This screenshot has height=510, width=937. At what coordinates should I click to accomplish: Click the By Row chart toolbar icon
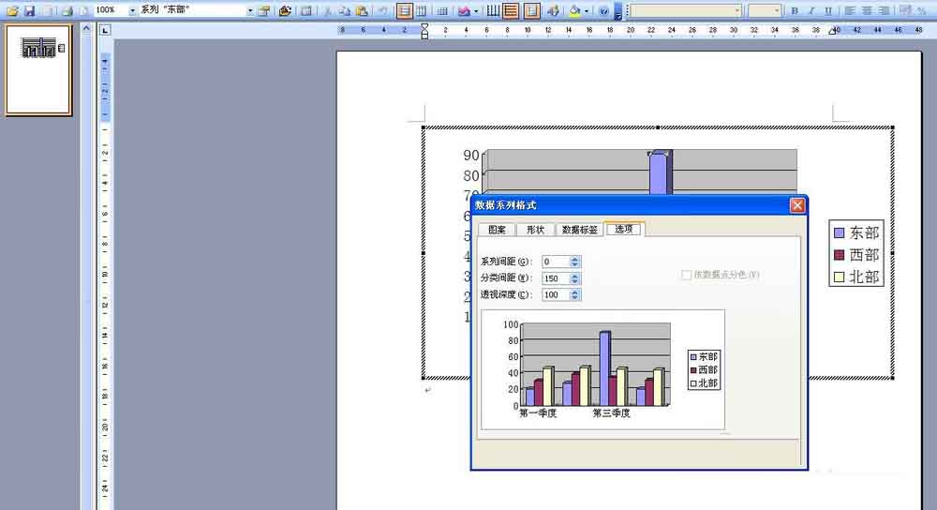coord(405,10)
